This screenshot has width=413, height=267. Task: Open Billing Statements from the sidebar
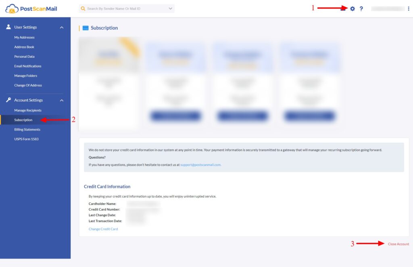click(x=27, y=129)
